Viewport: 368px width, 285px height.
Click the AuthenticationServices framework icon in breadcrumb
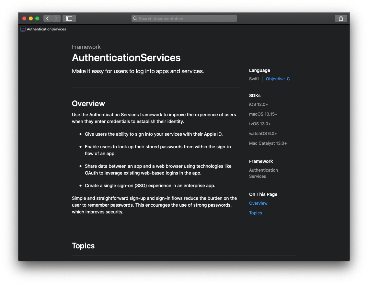click(23, 29)
